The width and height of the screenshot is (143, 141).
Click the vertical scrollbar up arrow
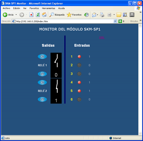140,26
